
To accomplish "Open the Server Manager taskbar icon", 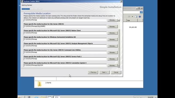I will tap(29, 97).
